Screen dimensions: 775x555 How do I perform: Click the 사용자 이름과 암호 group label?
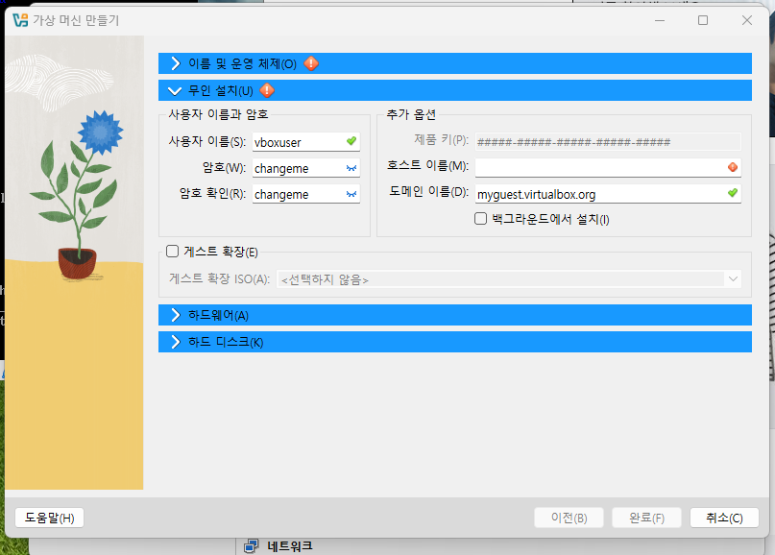pos(218,114)
